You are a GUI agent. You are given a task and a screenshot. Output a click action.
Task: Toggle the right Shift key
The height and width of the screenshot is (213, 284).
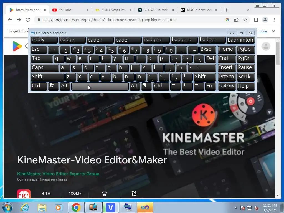point(205,77)
